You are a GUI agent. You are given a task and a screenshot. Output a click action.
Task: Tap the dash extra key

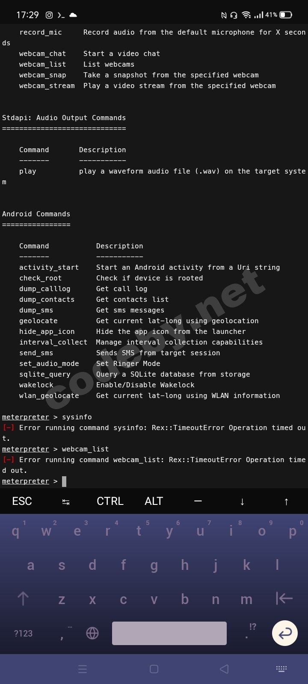[x=198, y=501]
